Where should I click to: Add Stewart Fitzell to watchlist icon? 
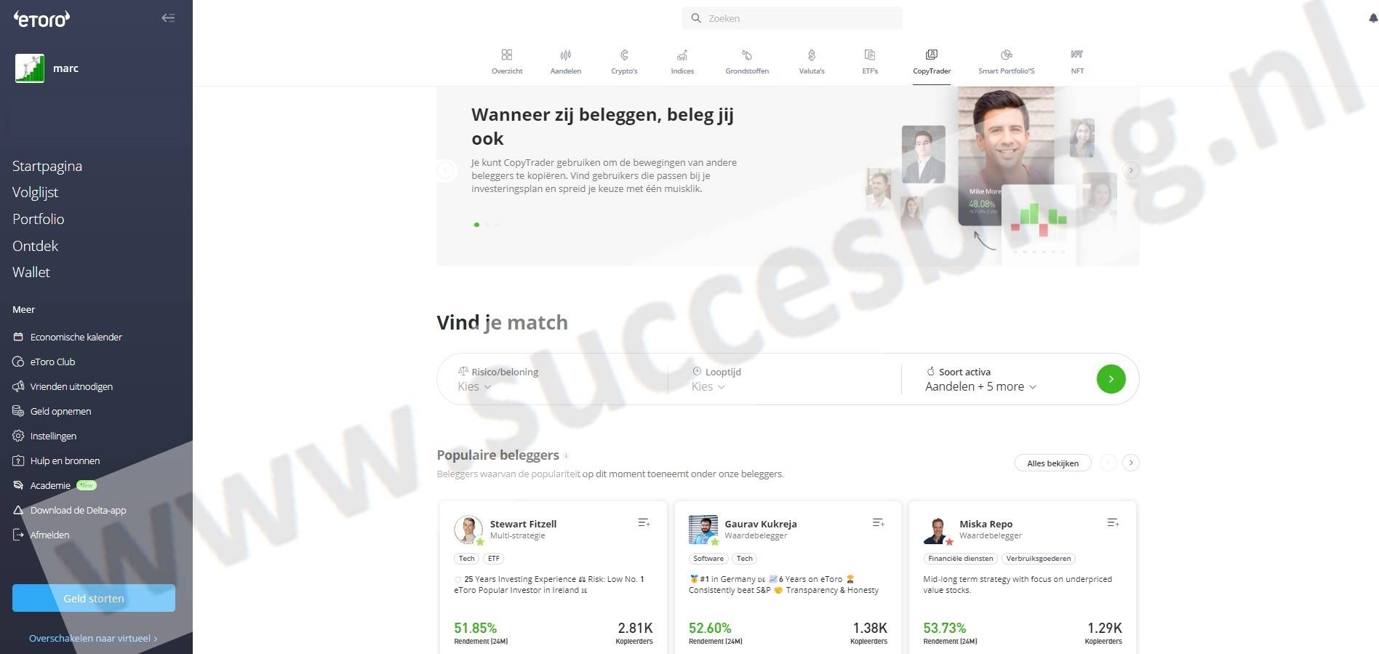pos(644,522)
